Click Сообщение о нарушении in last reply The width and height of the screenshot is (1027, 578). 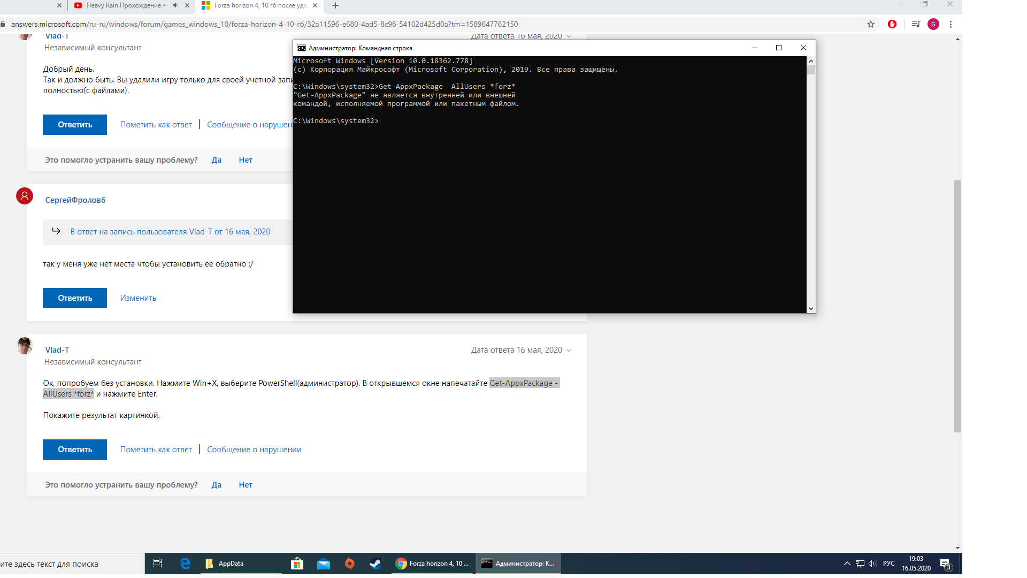254,450
